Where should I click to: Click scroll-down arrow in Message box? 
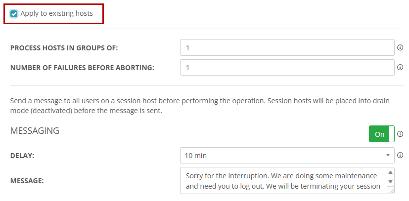tap(390, 181)
